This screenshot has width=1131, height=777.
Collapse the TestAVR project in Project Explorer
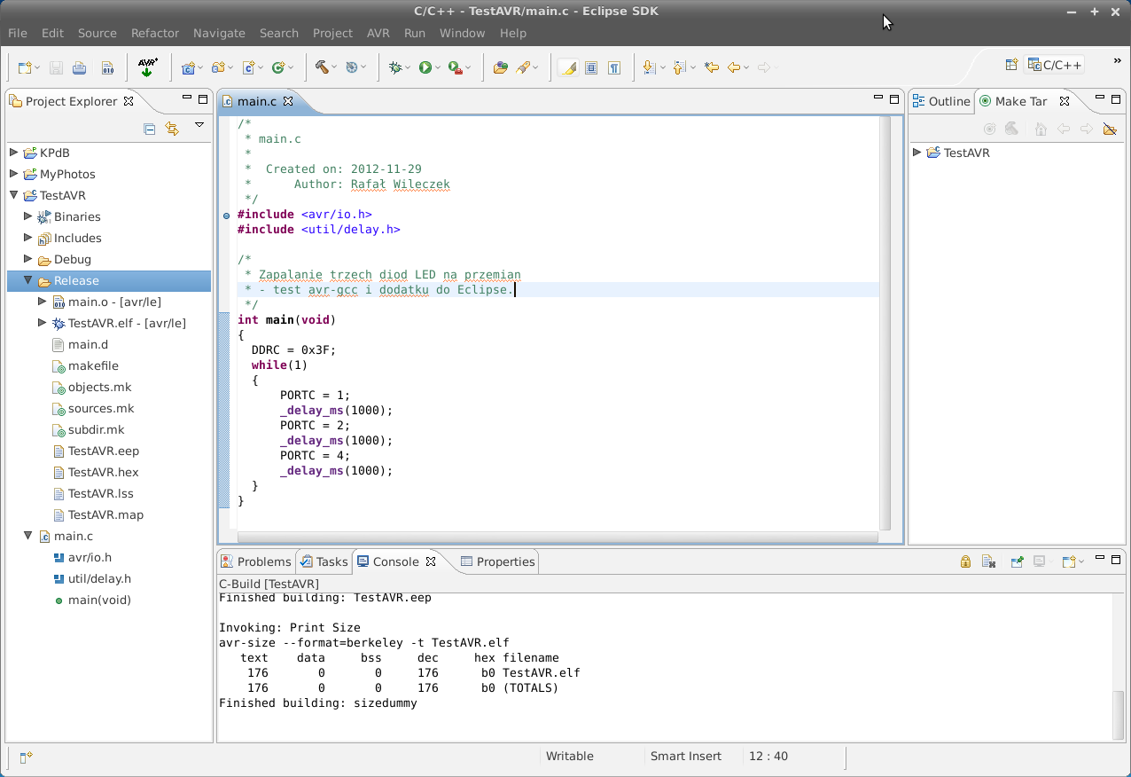point(14,195)
